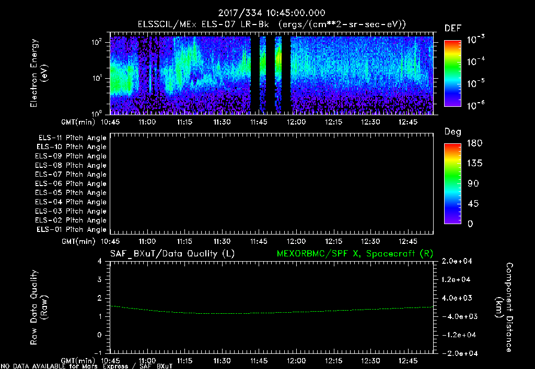
Task: Click the Electron Energy (eV) axis label
Action: 39,73
